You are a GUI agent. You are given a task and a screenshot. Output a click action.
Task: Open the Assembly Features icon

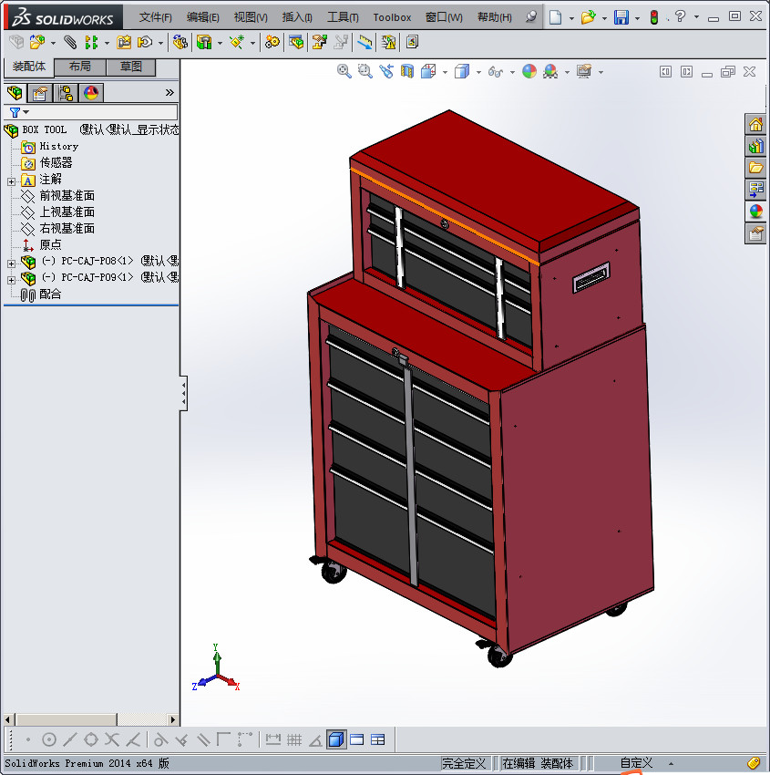[204, 43]
